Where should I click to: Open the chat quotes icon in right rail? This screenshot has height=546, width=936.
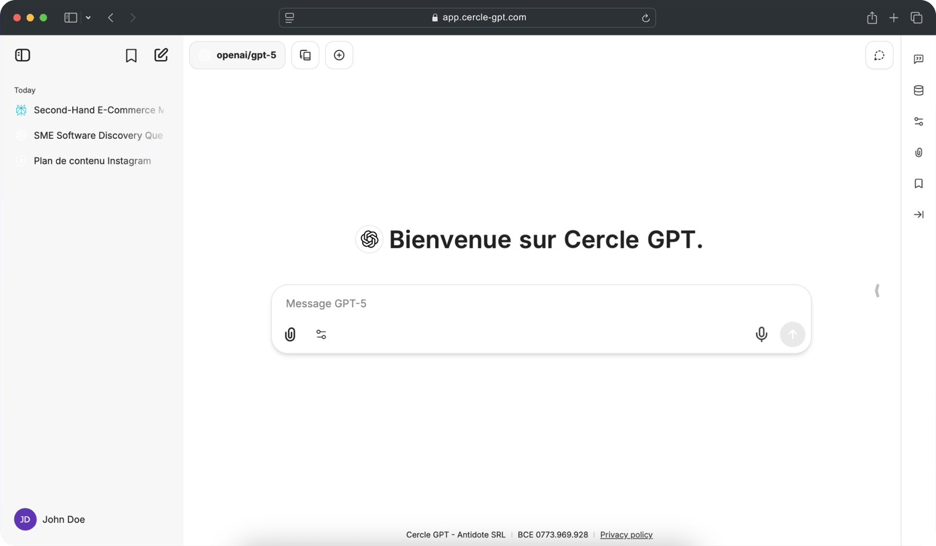coord(919,59)
